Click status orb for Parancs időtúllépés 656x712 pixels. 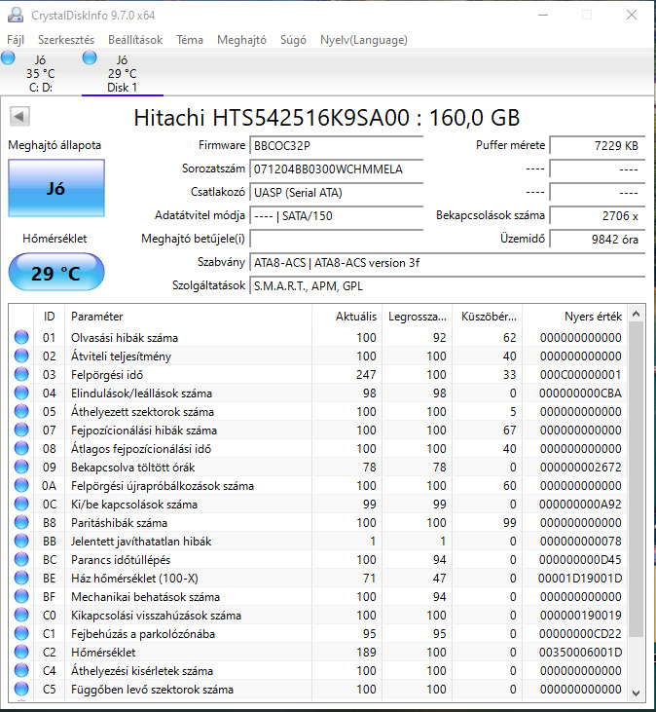click(x=21, y=559)
